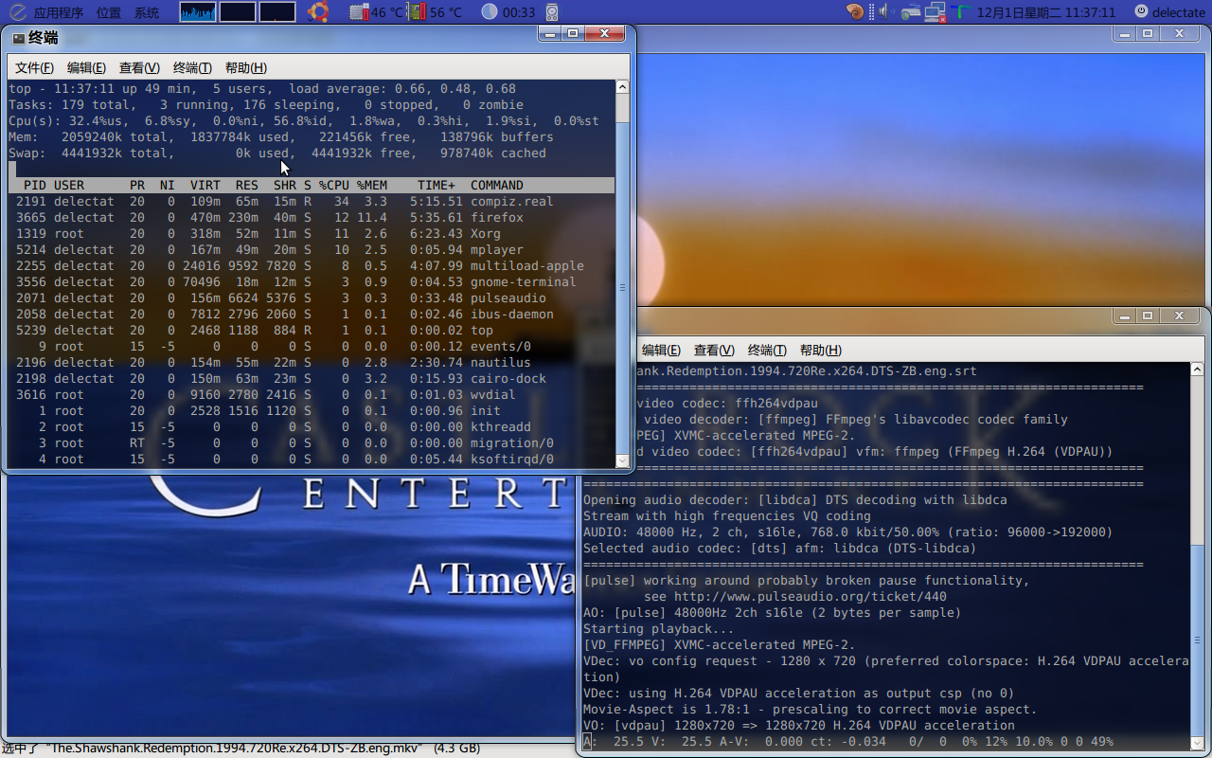Click the "nautilus" process row in top
This screenshot has height=758, width=1212.
(312, 363)
